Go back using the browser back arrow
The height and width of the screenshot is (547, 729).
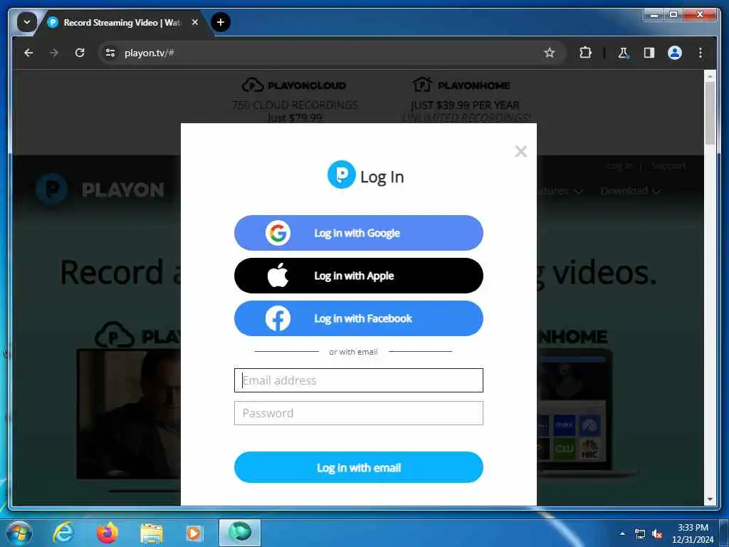coord(28,53)
